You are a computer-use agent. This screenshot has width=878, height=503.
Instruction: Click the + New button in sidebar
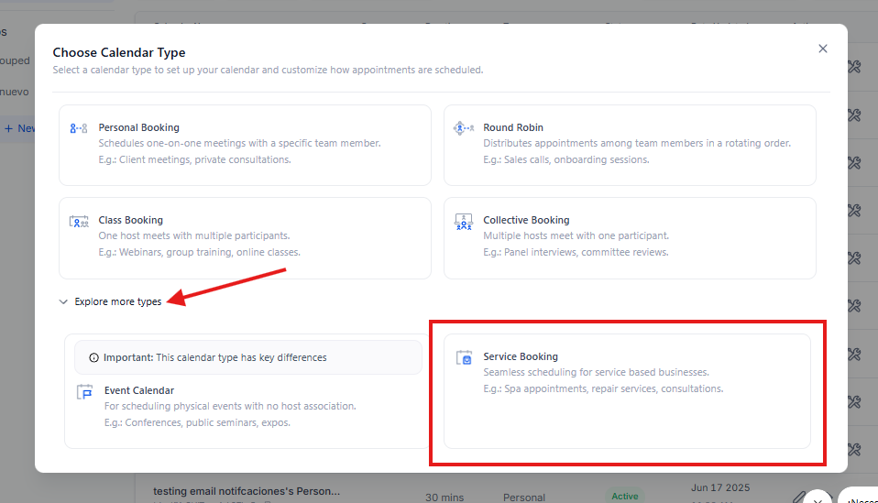(18, 128)
